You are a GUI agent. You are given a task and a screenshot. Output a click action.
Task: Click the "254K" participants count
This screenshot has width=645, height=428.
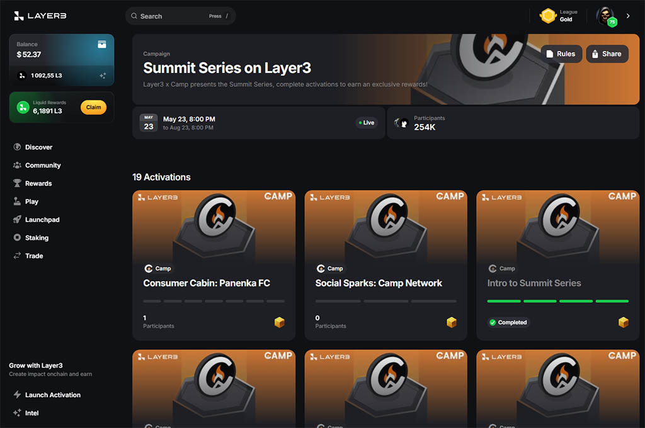point(425,127)
